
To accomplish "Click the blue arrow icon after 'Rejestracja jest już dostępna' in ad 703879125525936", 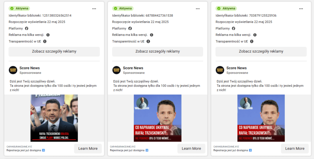I will [250, 150].
